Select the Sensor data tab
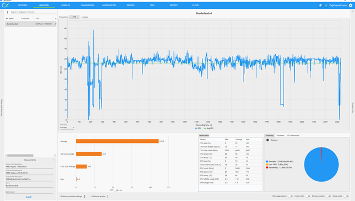Viewport: 355px width, 201px height. 204,135
